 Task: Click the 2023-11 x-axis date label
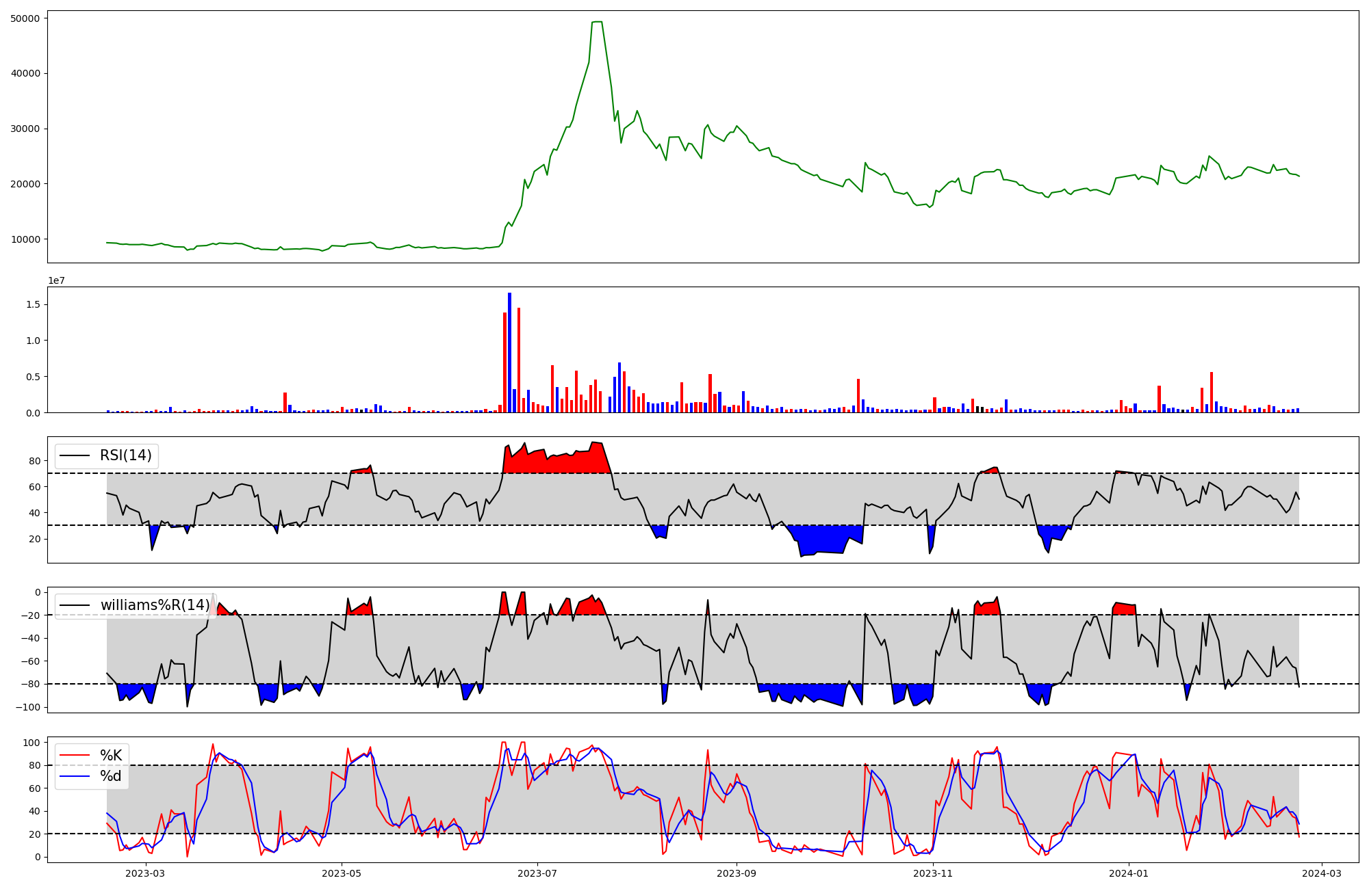click(x=933, y=873)
